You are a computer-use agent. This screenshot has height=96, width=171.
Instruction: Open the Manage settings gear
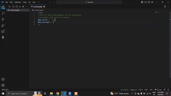click(3, 85)
